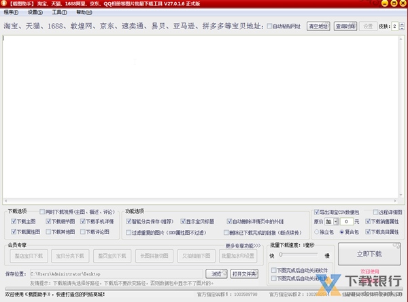Click 宝贝分类下载 member button

point(70,256)
